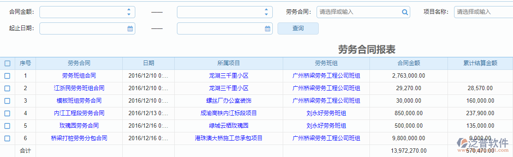Open 刘永好劳务班组 link in row 5
The width and height of the screenshot is (513, 157).
point(326,126)
